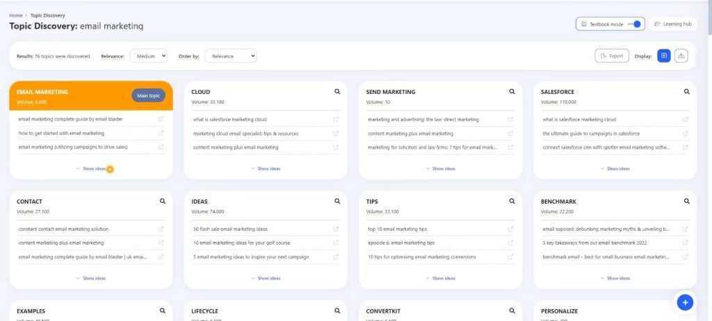Image resolution: width=712 pixels, height=321 pixels.
Task: Open external link for 'email marketing complete guide by email blaster'
Action: click(161, 120)
